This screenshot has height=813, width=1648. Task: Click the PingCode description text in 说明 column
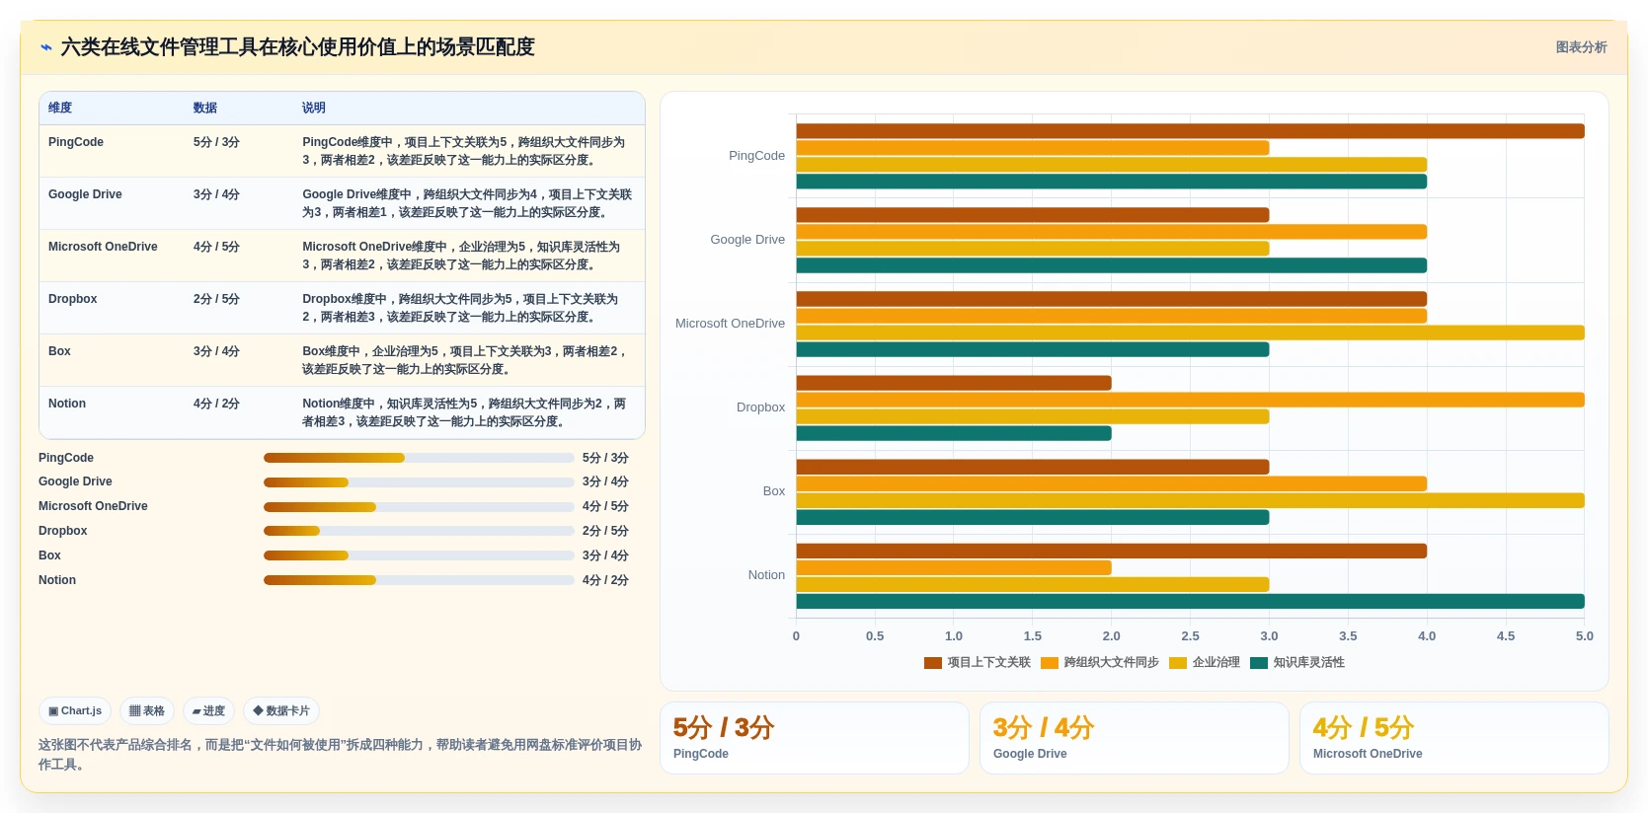[464, 151]
